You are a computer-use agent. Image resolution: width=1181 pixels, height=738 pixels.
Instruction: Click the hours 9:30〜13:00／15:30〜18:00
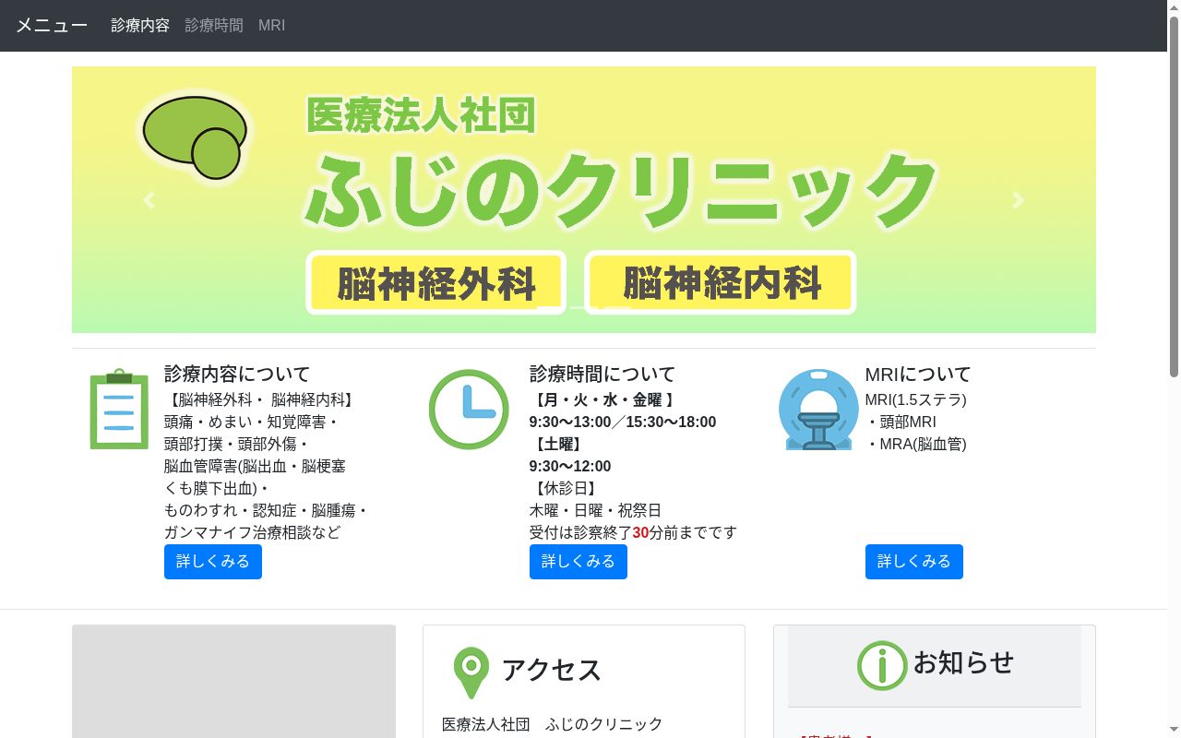click(623, 423)
